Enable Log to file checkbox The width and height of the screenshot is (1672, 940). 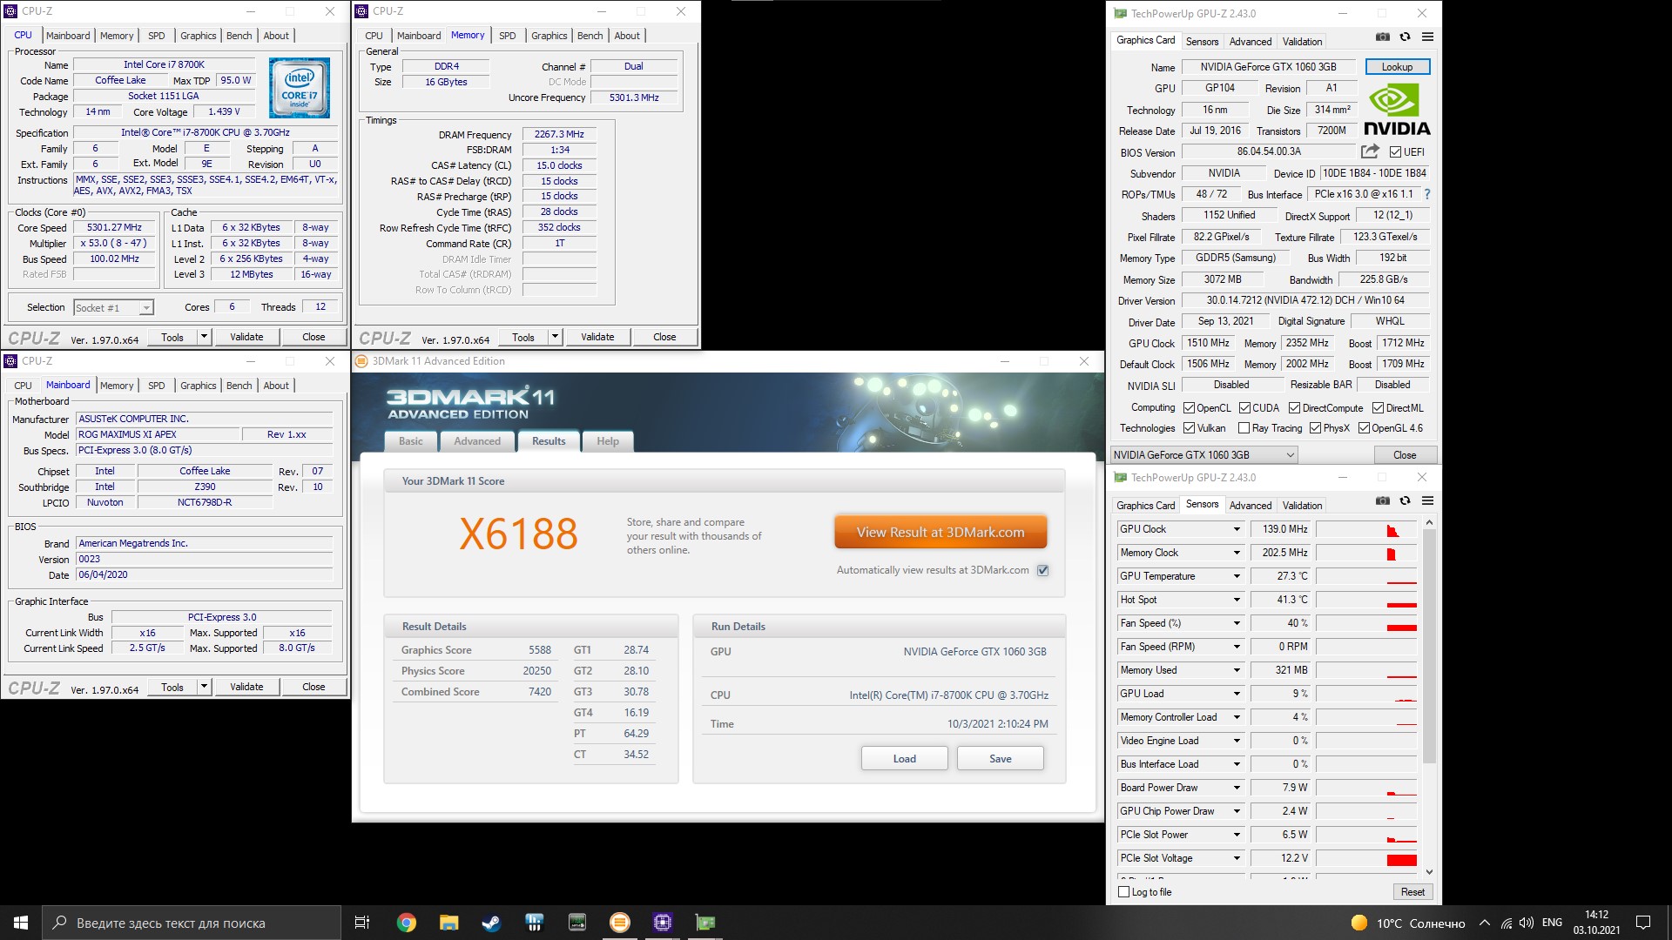coord(1123,891)
